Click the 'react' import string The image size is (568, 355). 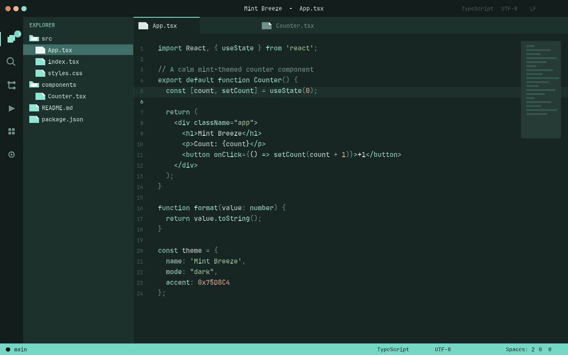[300, 48]
